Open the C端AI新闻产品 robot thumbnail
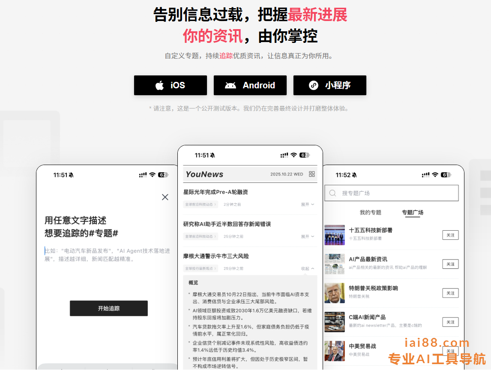Image resolution: width=491 pixels, height=370 pixels. pos(335,322)
